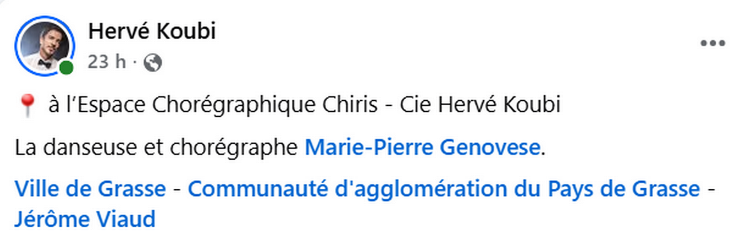This screenshot has width=734, height=245.
Task: Open the three-dot post options menu
Action: [x=713, y=44]
